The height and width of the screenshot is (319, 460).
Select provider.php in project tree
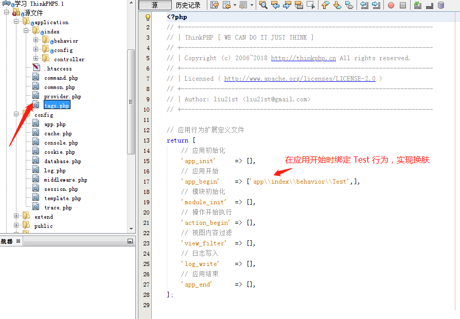pos(62,97)
